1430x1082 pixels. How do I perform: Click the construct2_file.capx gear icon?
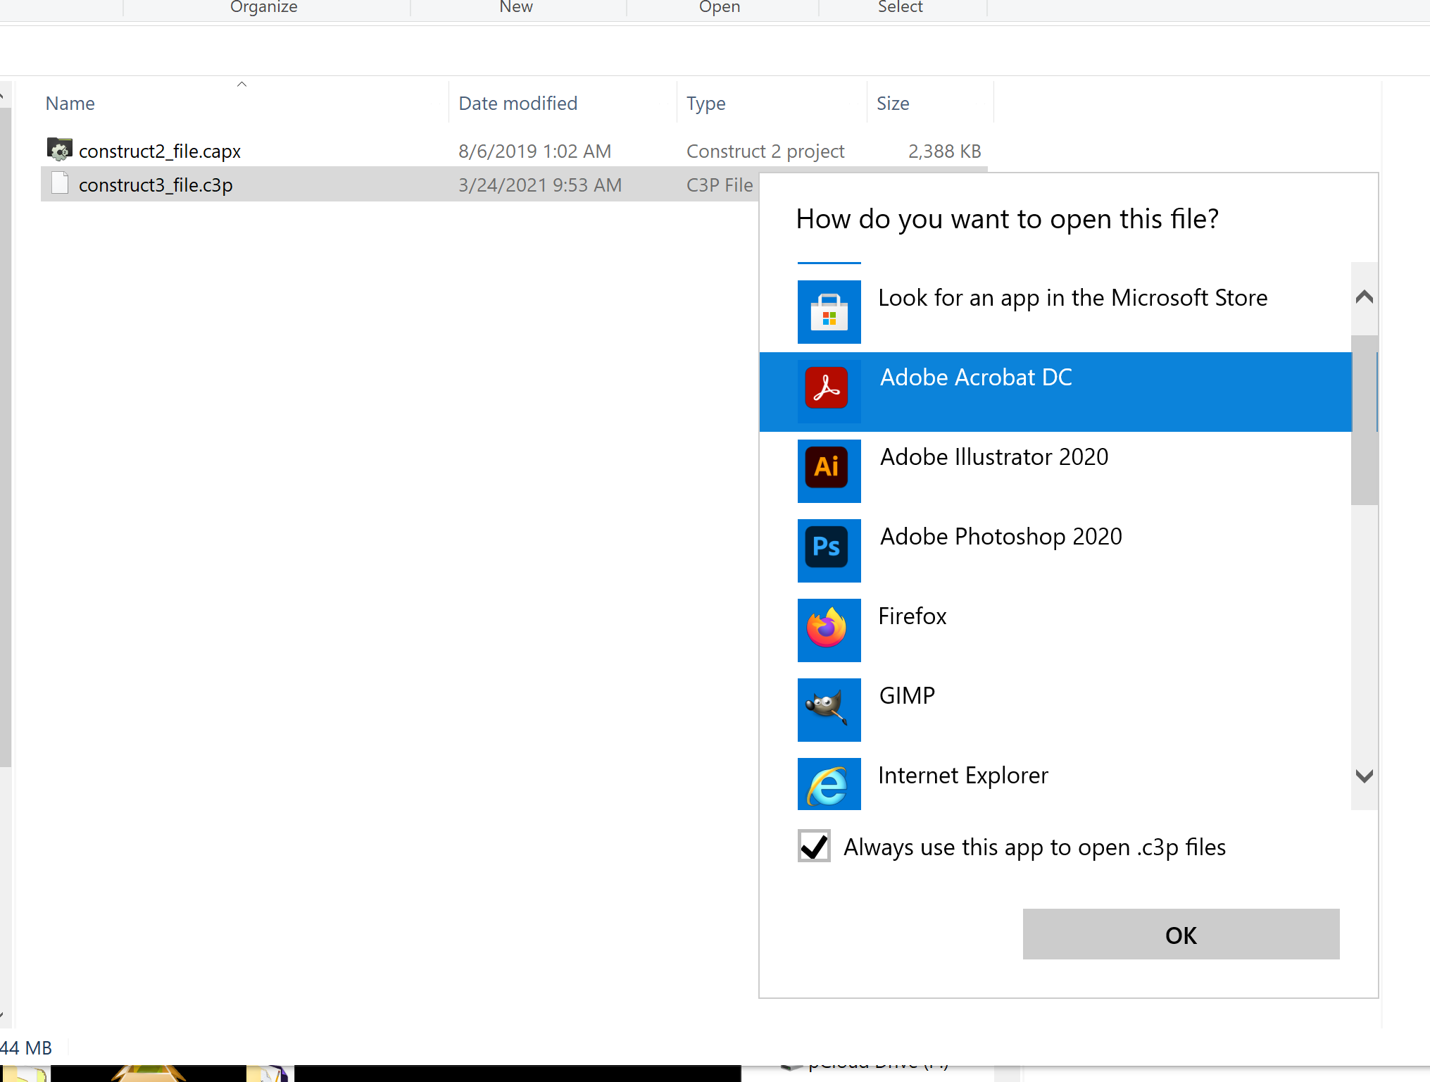pyautogui.click(x=60, y=149)
